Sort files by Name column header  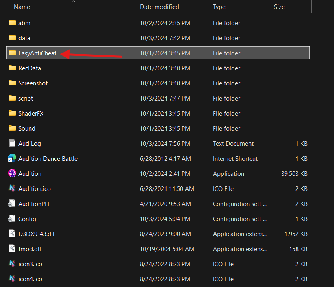(x=22, y=7)
